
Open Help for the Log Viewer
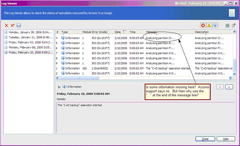[226, 139]
